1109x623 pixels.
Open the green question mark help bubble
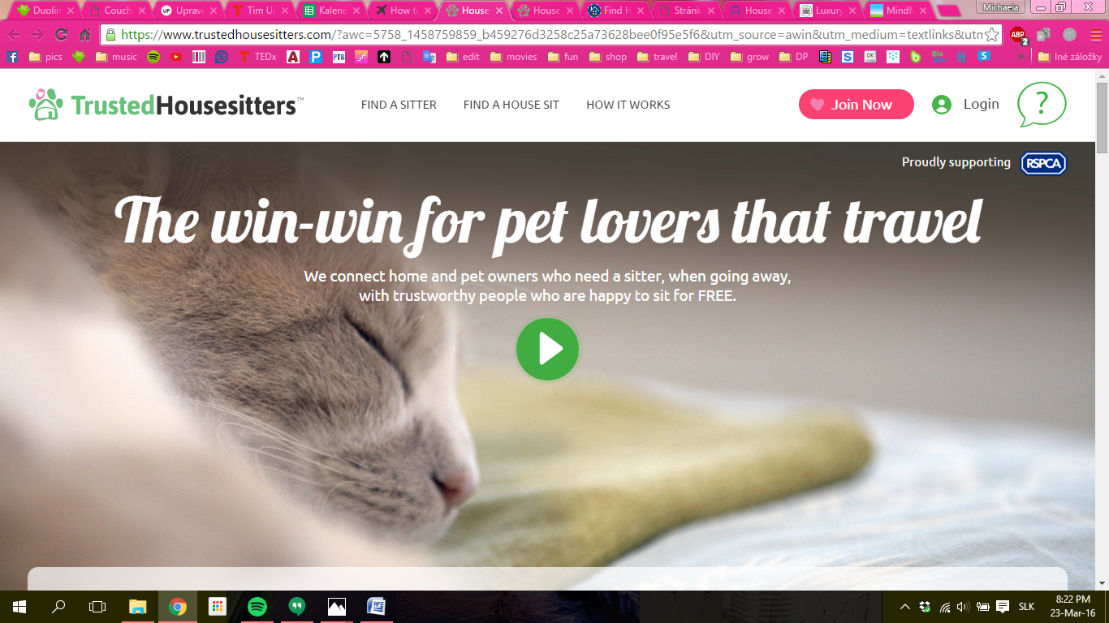1042,105
